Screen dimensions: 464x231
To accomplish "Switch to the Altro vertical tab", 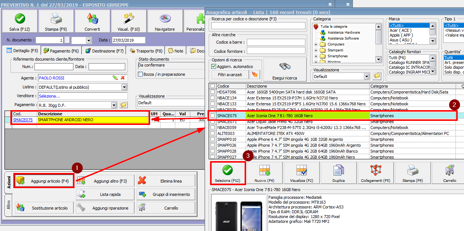I will point(9,205).
